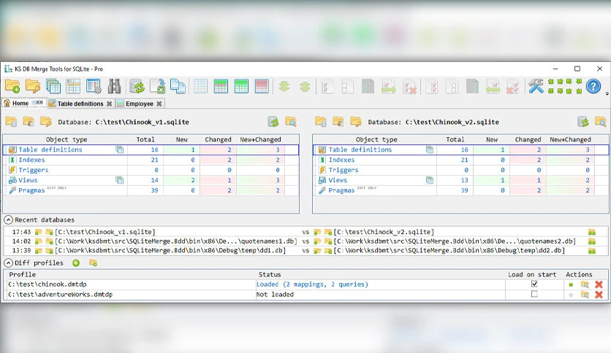
Task: Open search with the binoculars icon
Action: click(x=114, y=86)
